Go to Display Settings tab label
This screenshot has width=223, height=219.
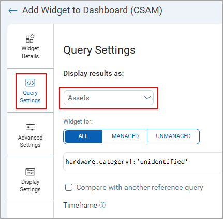point(30,186)
